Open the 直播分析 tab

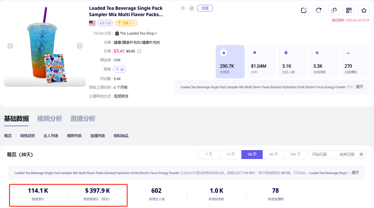[83, 118]
